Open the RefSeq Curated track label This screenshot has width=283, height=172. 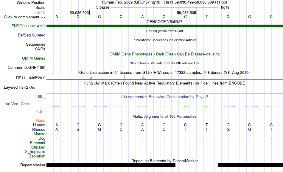[31, 35]
